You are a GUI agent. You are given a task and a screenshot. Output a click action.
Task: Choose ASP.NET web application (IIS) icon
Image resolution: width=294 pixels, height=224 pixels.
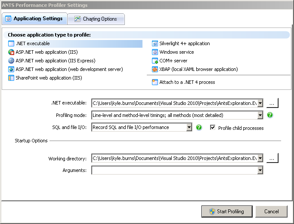(x=11, y=52)
